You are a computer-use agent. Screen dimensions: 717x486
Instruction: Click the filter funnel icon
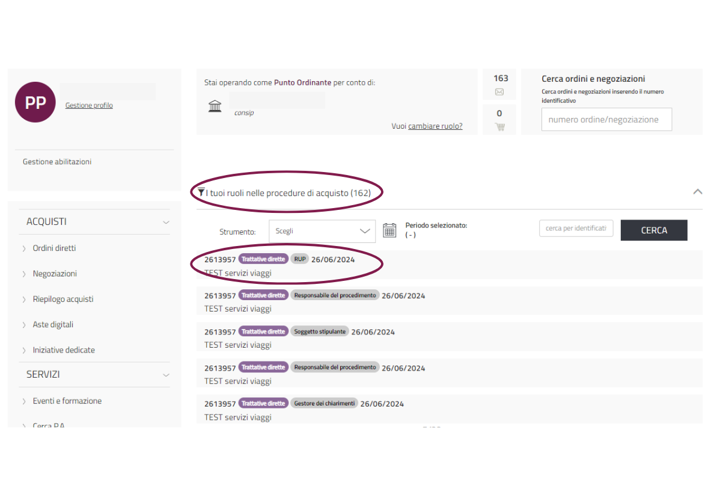point(201,192)
